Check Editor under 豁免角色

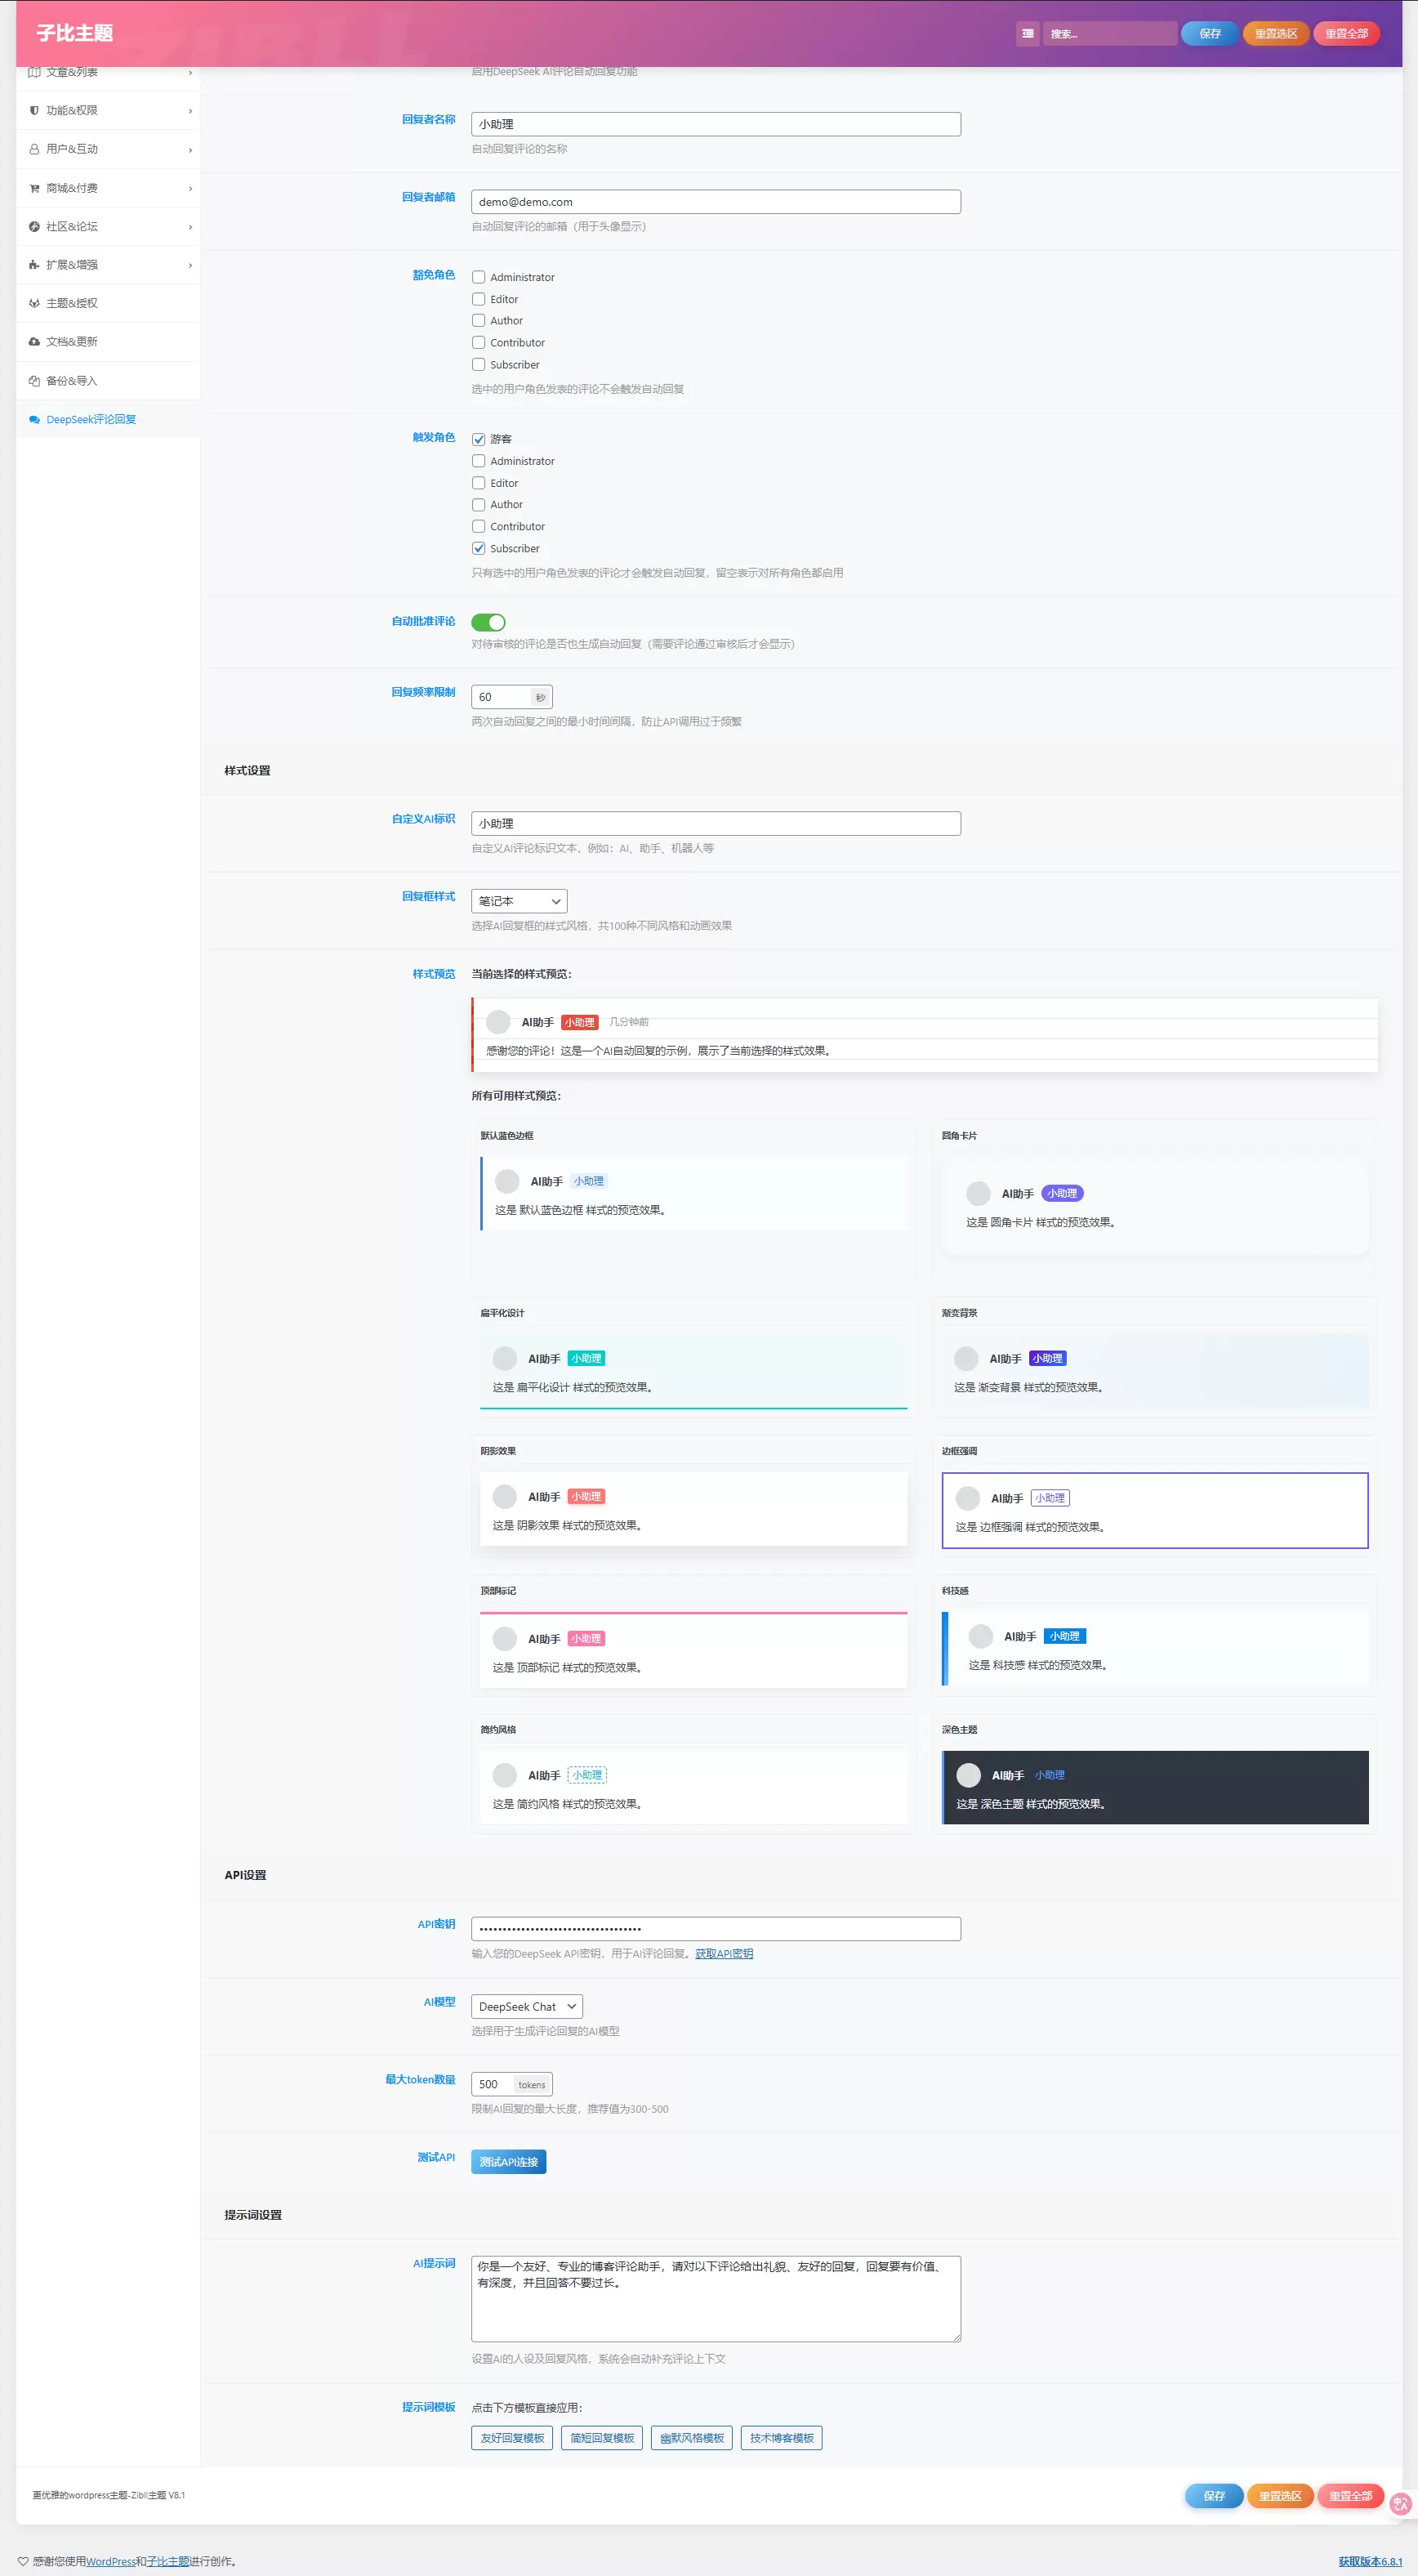coord(478,299)
